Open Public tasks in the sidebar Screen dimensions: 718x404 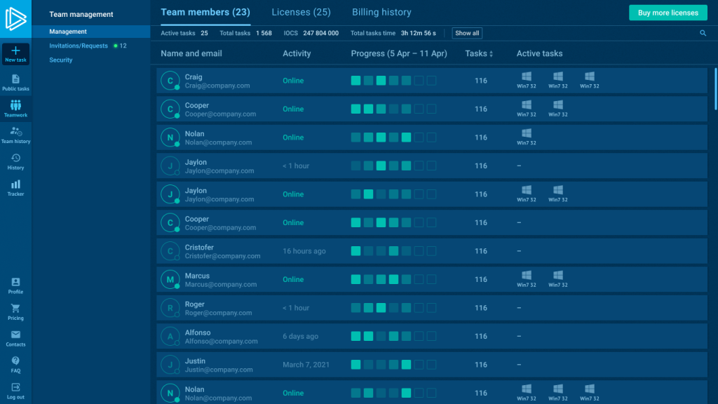point(15,80)
